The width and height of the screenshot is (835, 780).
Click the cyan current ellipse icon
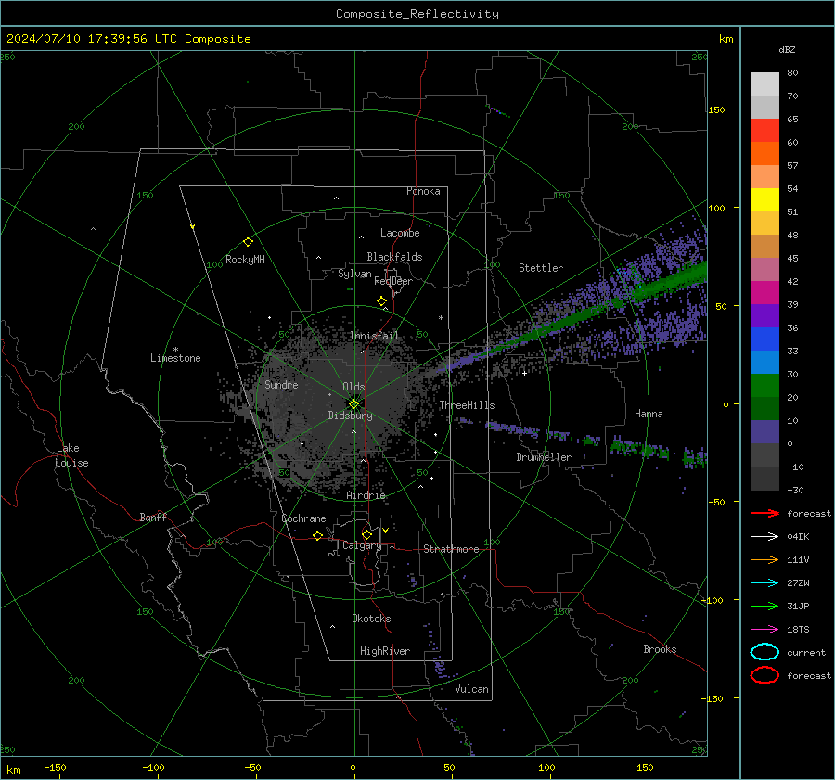pos(764,652)
